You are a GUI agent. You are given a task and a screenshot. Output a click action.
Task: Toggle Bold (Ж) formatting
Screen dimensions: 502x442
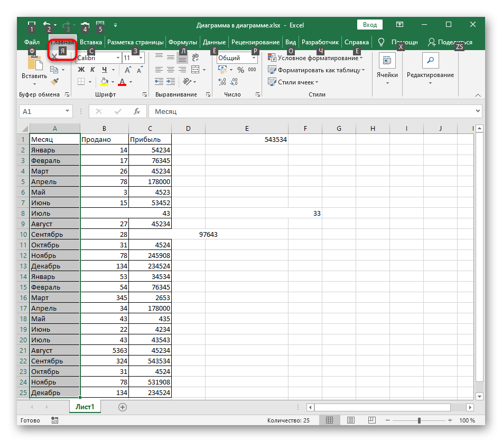[x=81, y=70]
